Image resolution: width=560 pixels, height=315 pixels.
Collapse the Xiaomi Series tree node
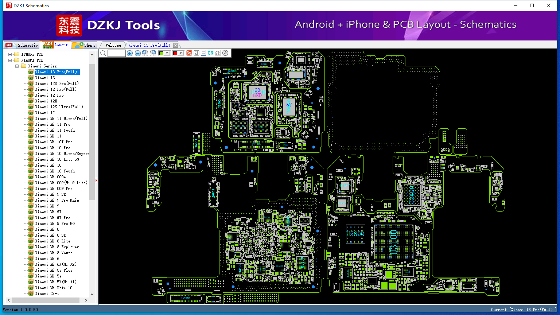[x=17, y=66]
